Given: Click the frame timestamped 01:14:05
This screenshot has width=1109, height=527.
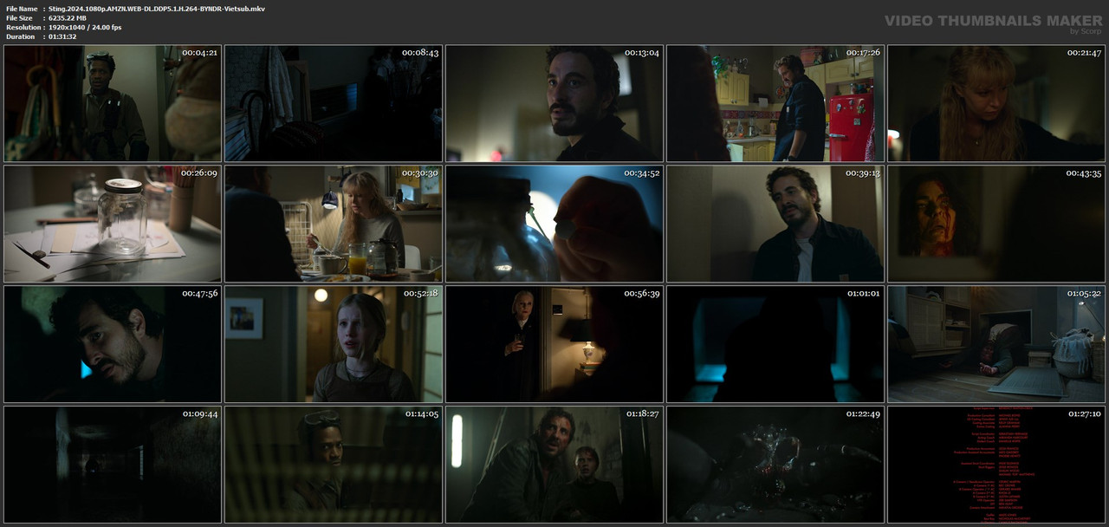Looking at the screenshot, I should (334, 465).
